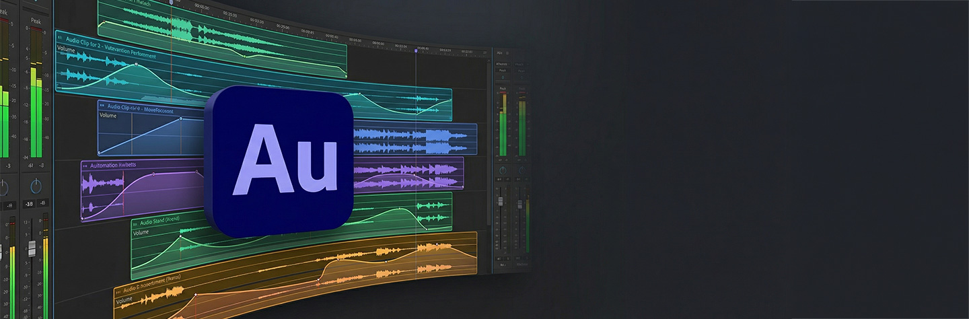Image resolution: width=969 pixels, height=319 pixels.
Task: Click the left mixer volume fader handle
Action: coord(31,250)
